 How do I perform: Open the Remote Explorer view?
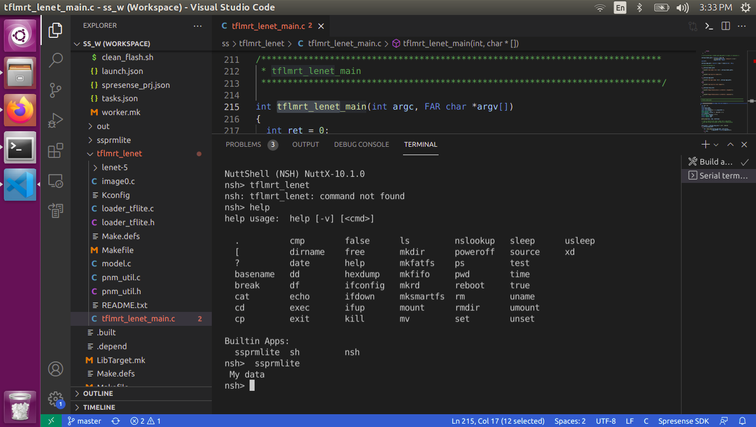56,181
